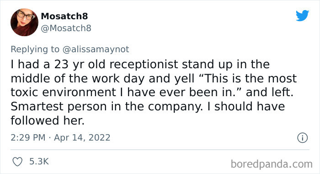Like the tweet with the heart icon
Viewport: 320px width, 174px height.
coord(17,162)
